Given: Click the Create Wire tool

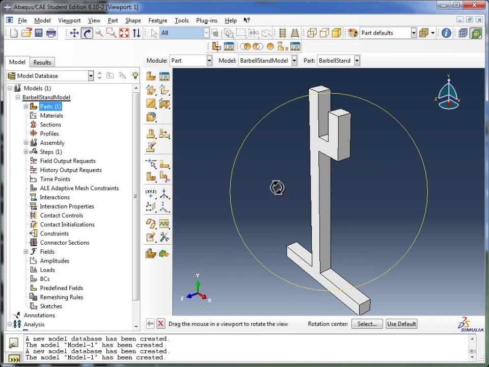Looking at the screenshot, I should [151, 103].
